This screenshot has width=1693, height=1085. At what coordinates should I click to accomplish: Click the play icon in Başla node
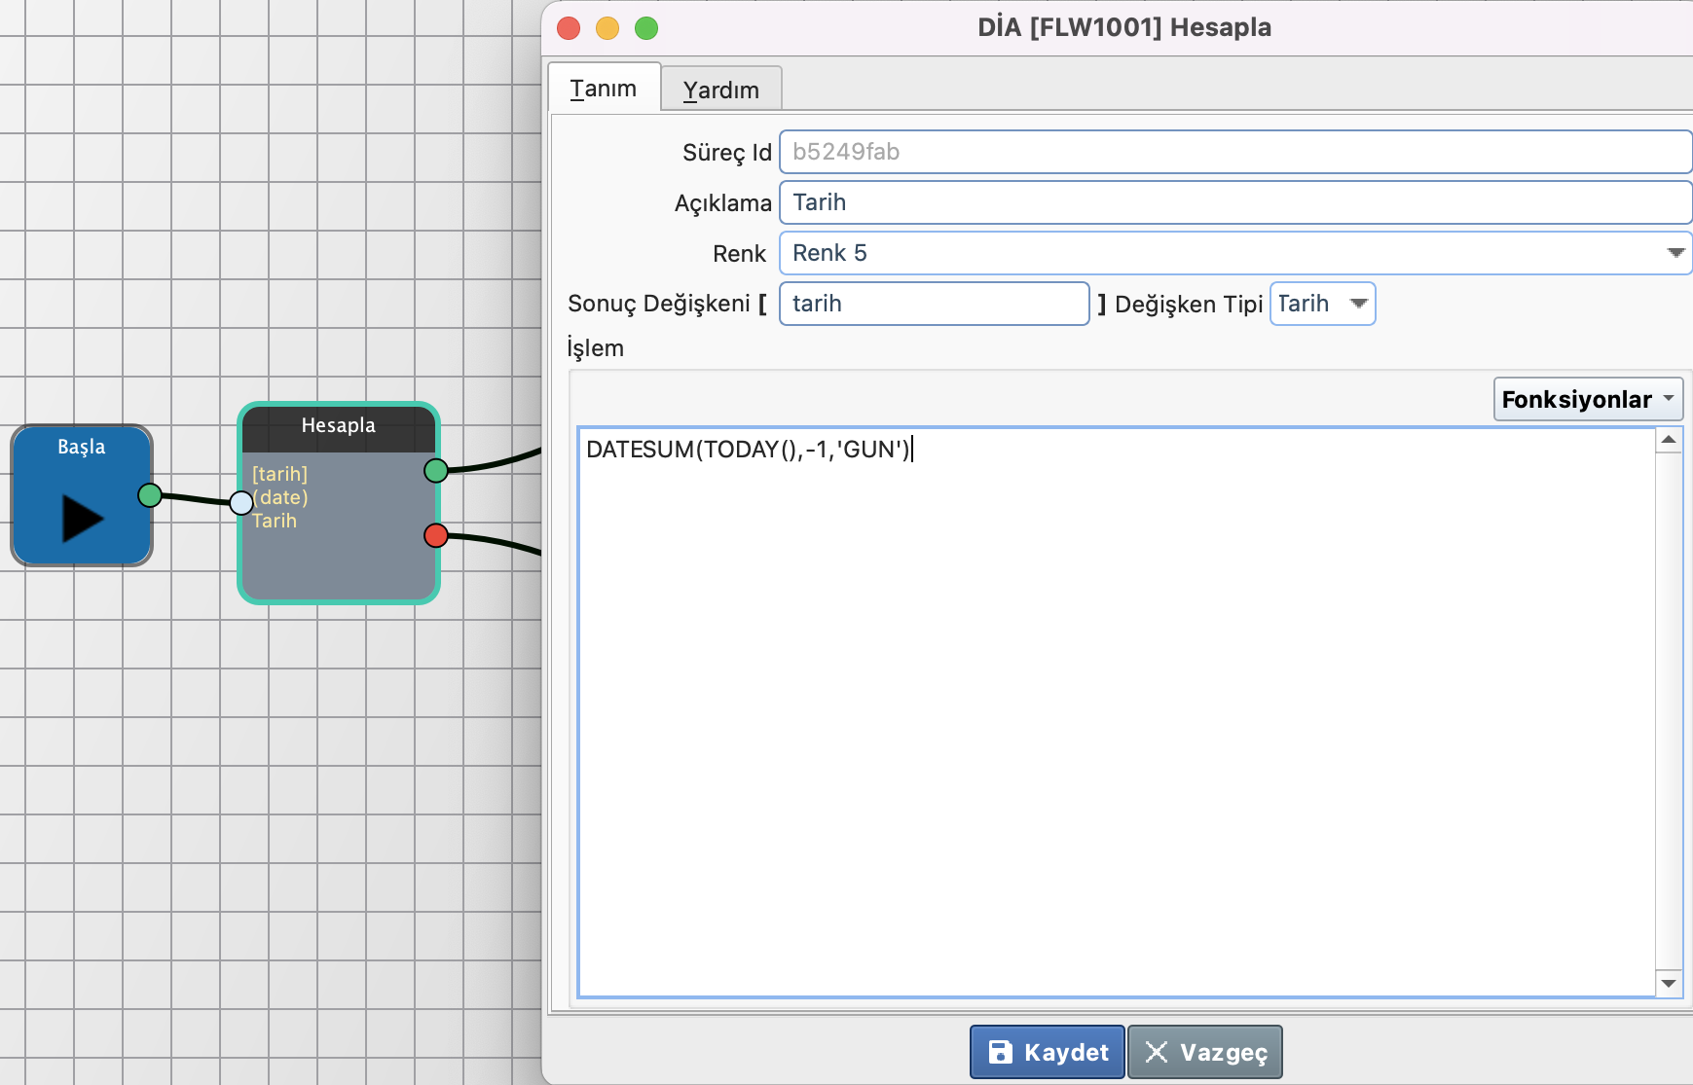[82, 518]
